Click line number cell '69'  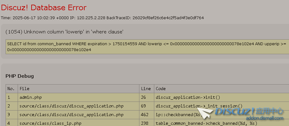[x=147, y=106]
